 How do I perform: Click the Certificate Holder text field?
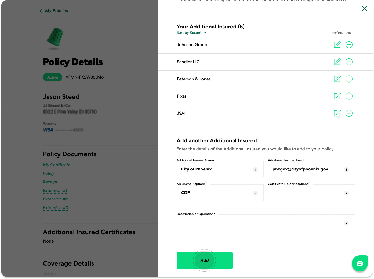pyautogui.click(x=311, y=196)
